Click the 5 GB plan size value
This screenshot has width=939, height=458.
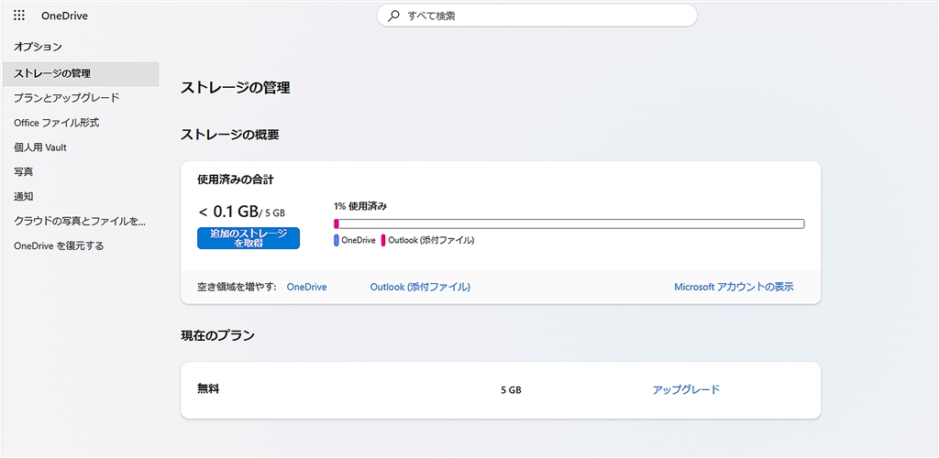click(511, 390)
